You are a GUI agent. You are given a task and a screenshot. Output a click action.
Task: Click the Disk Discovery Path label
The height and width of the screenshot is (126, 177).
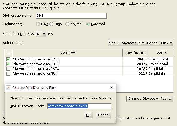click(x=27, y=106)
